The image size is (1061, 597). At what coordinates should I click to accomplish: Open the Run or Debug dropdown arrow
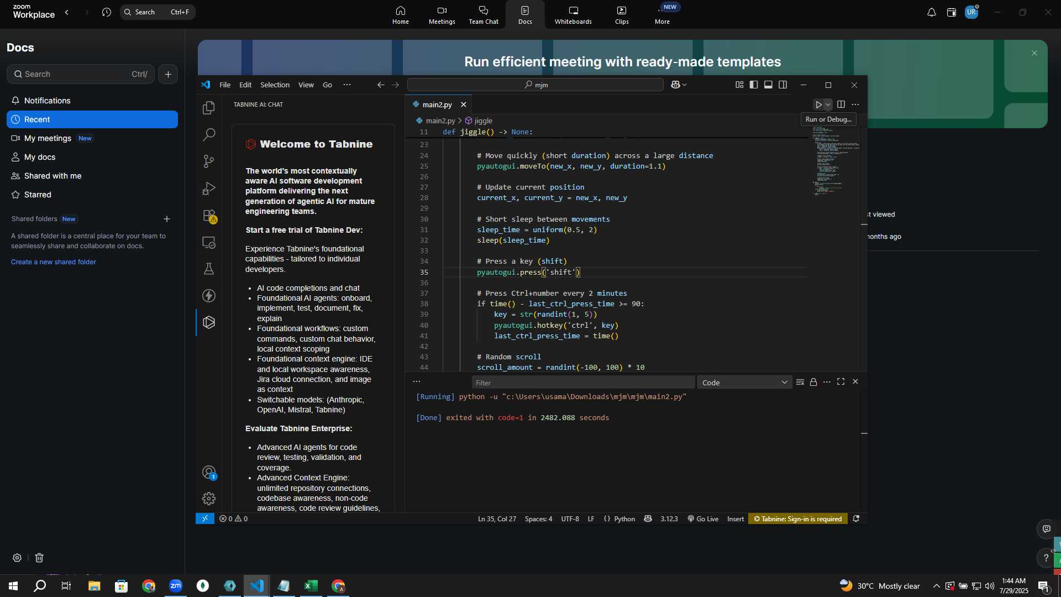tap(828, 104)
